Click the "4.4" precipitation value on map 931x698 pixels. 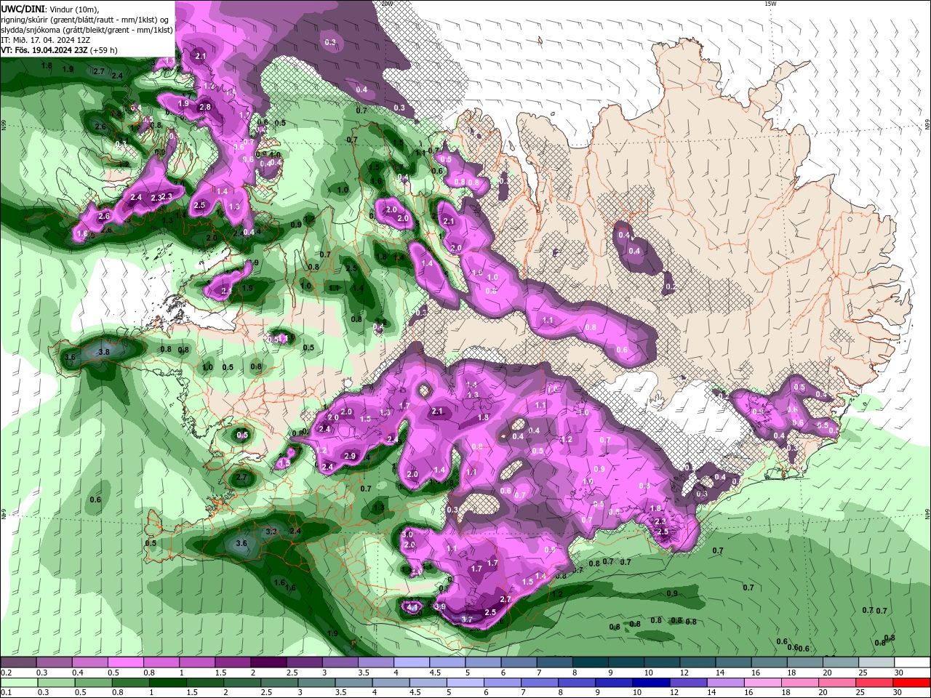coord(412,607)
